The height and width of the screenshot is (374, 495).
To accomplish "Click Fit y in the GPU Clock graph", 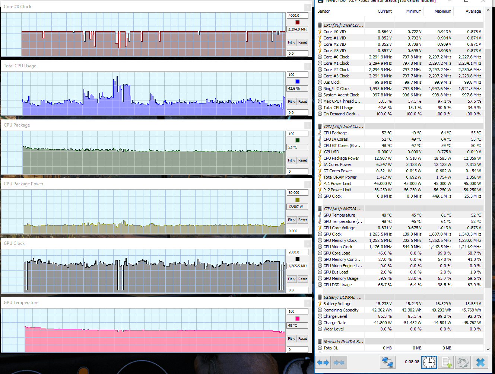I will coord(292,279).
